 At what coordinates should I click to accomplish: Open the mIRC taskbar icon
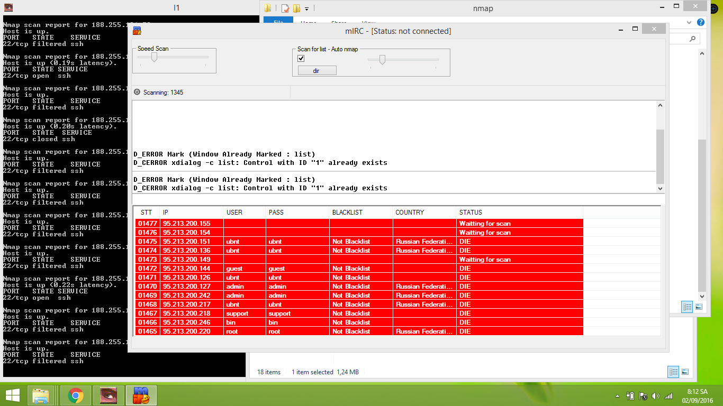tap(140, 395)
